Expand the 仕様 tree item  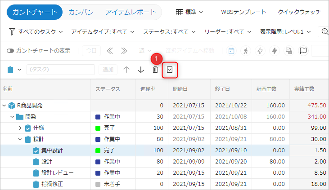tap(20, 128)
